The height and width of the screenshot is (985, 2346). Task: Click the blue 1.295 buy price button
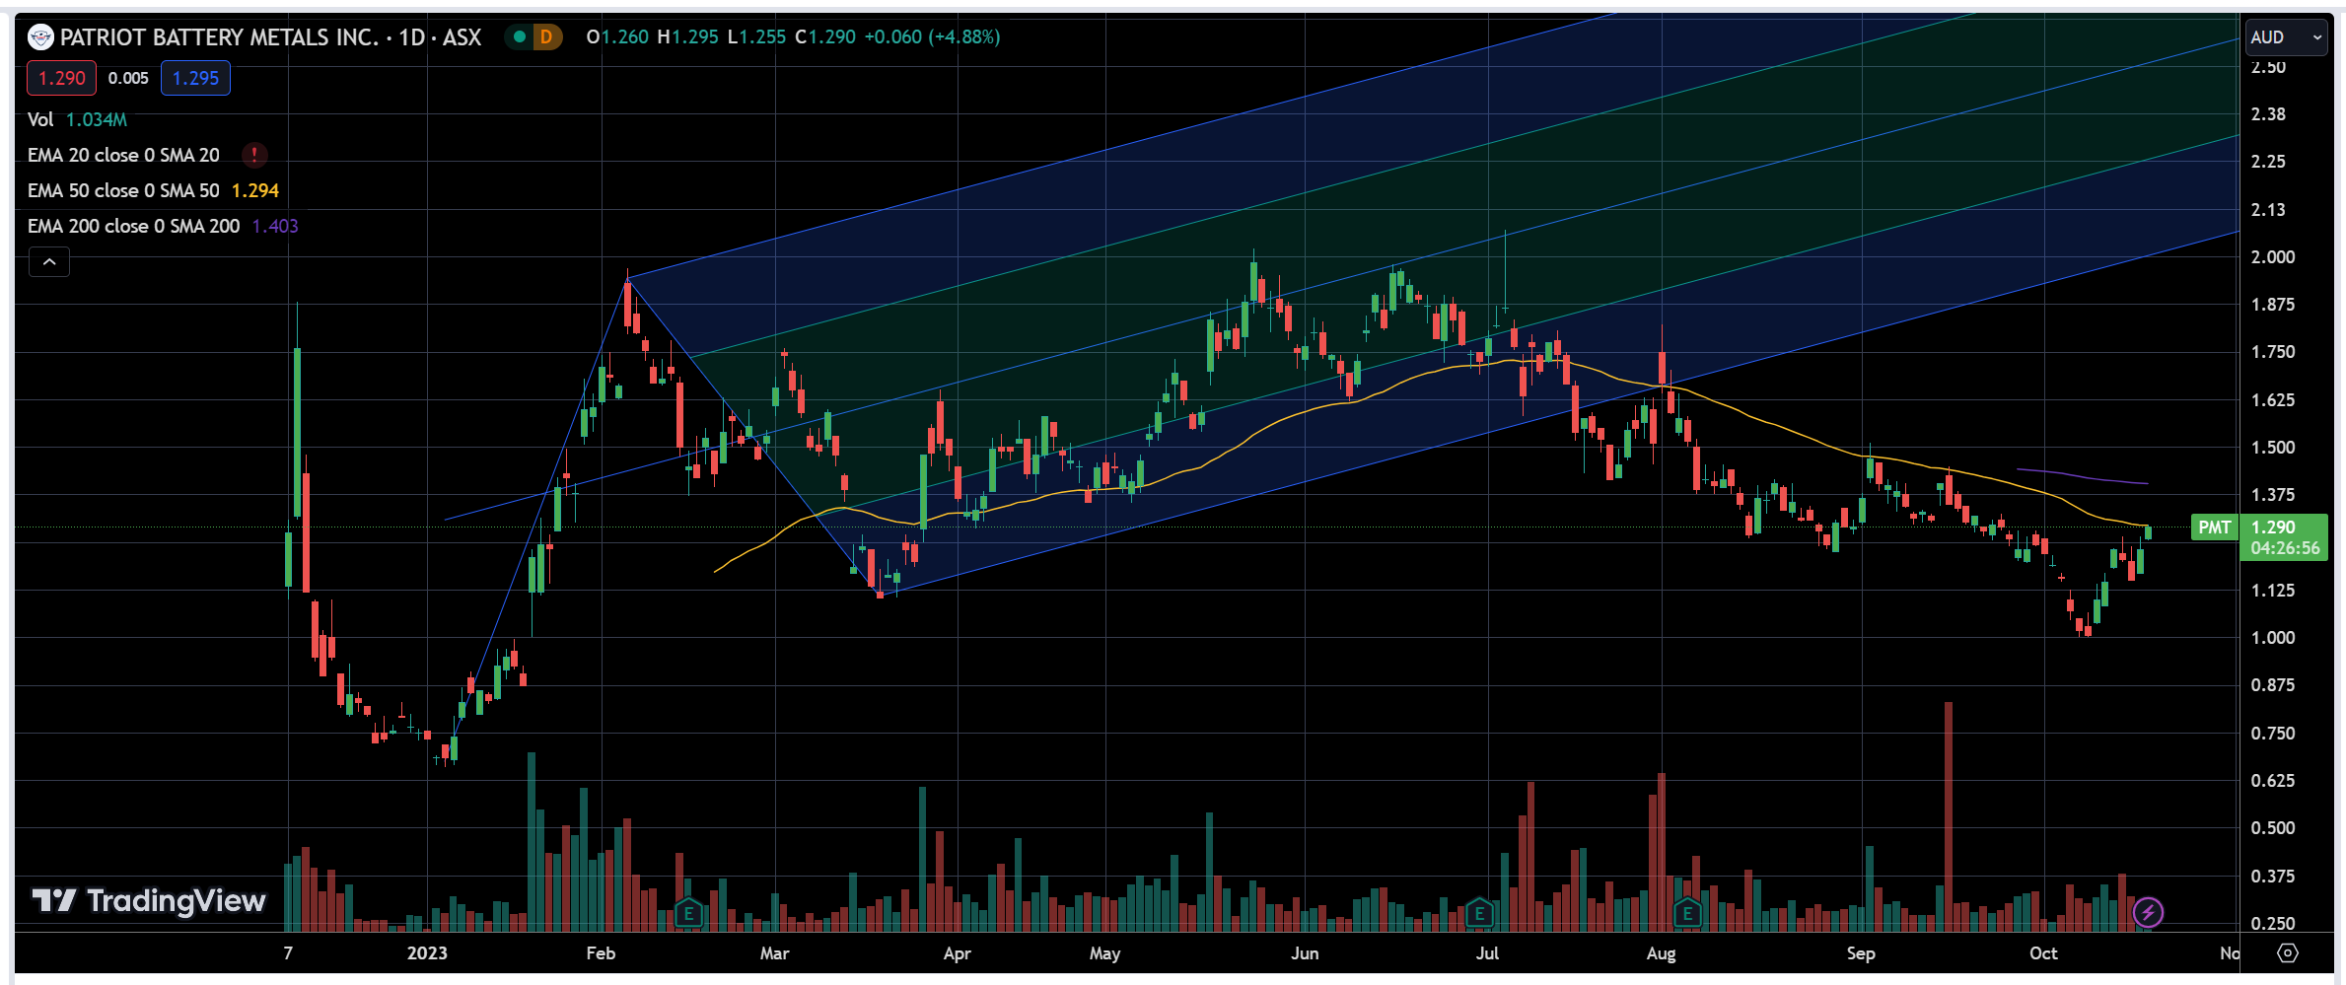pyautogui.click(x=195, y=78)
